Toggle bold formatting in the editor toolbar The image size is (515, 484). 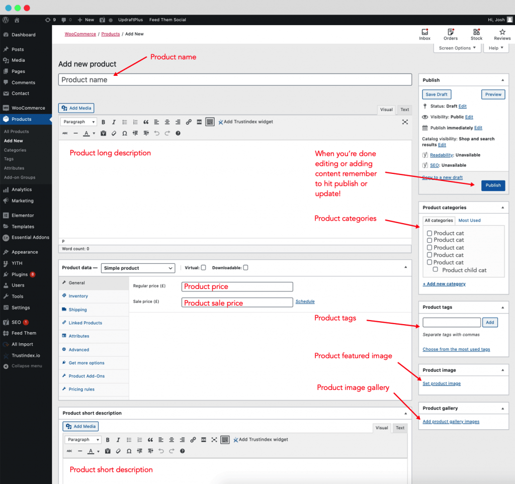coord(103,121)
